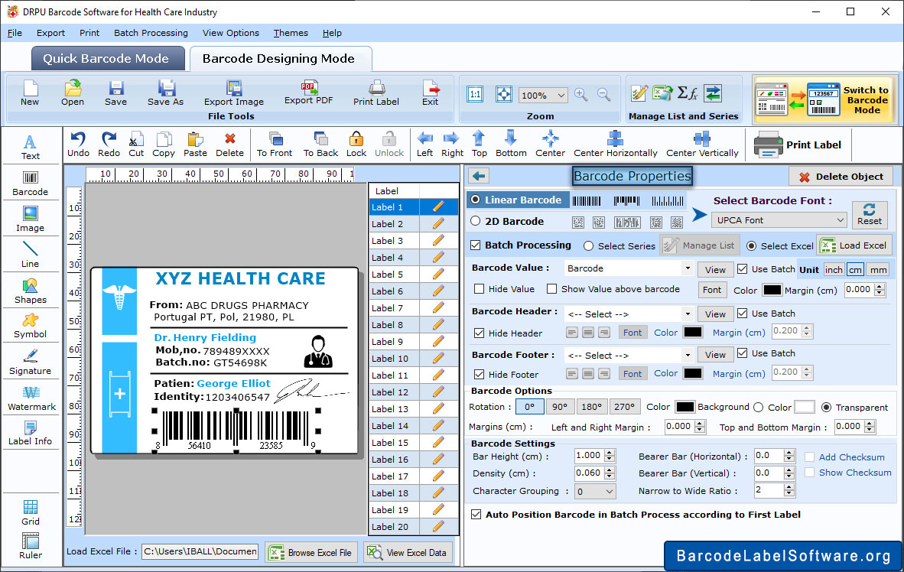Toggle Hide Footer checkbox
This screenshot has width=904, height=572.
(x=479, y=375)
